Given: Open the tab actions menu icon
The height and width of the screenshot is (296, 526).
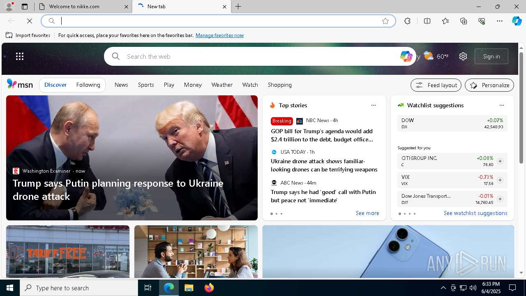Looking at the screenshot, I should tap(25, 7).
